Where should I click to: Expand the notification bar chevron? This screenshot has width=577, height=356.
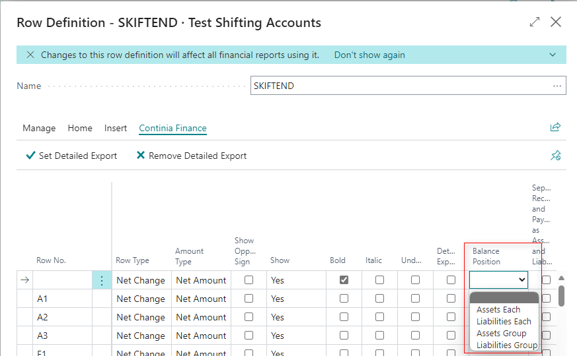click(553, 55)
